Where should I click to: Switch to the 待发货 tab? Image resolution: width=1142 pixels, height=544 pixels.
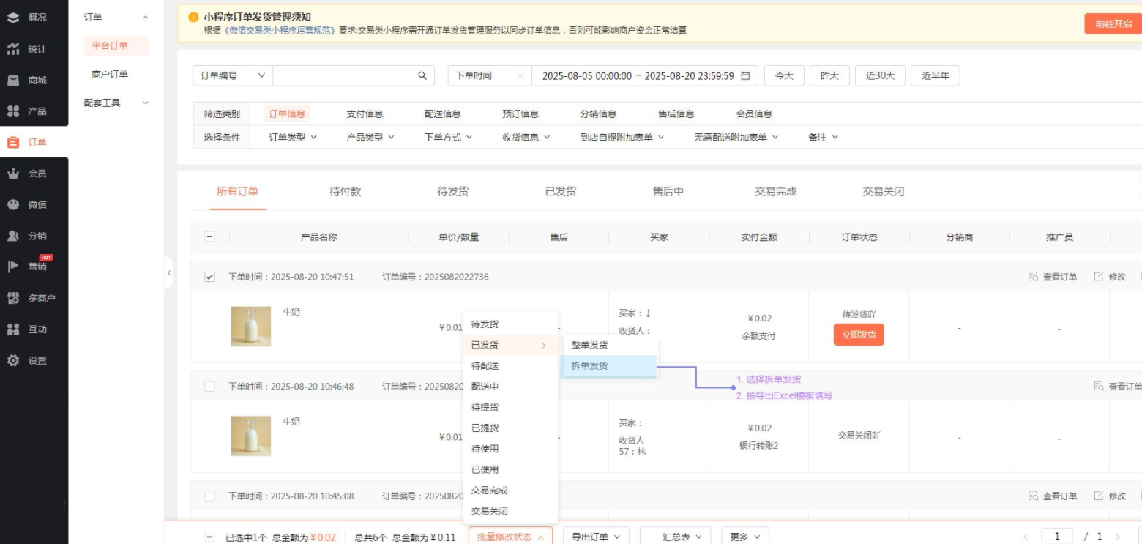pyautogui.click(x=452, y=192)
